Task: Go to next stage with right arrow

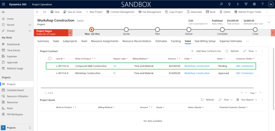Action: 273,33
